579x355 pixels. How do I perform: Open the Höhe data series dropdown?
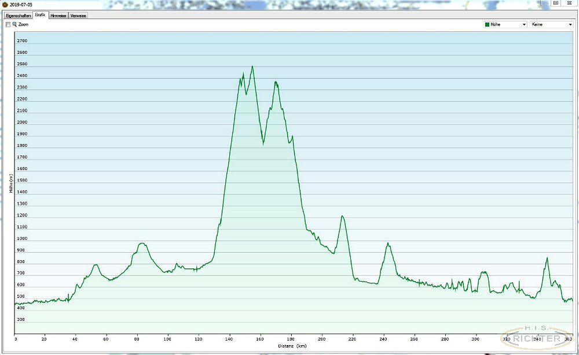click(505, 25)
